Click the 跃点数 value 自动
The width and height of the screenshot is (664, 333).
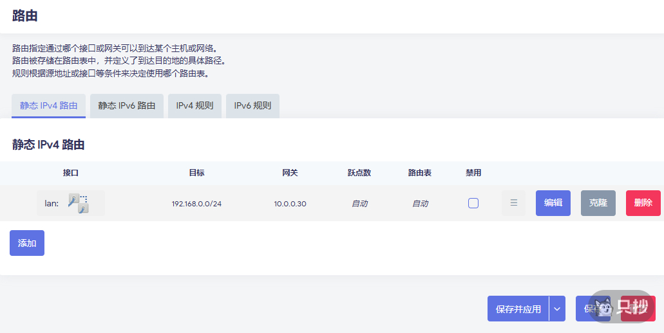[x=359, y=204]
